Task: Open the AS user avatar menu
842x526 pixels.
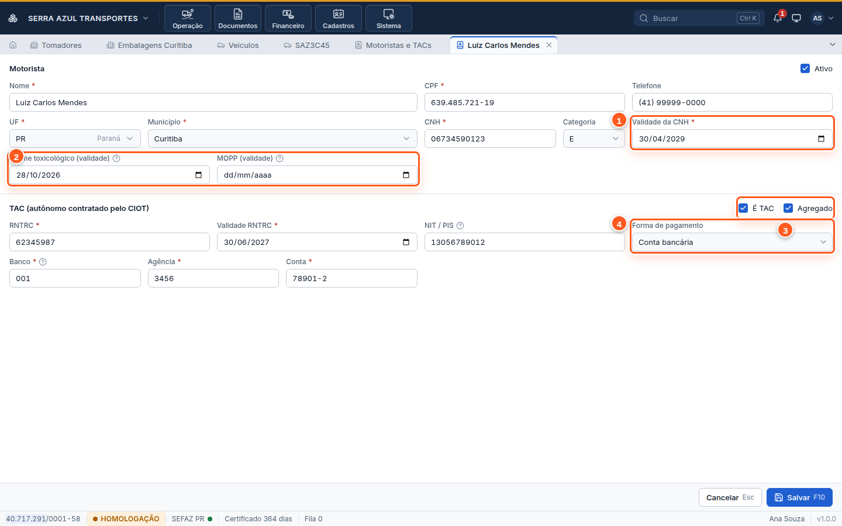Action: point(822,18)
